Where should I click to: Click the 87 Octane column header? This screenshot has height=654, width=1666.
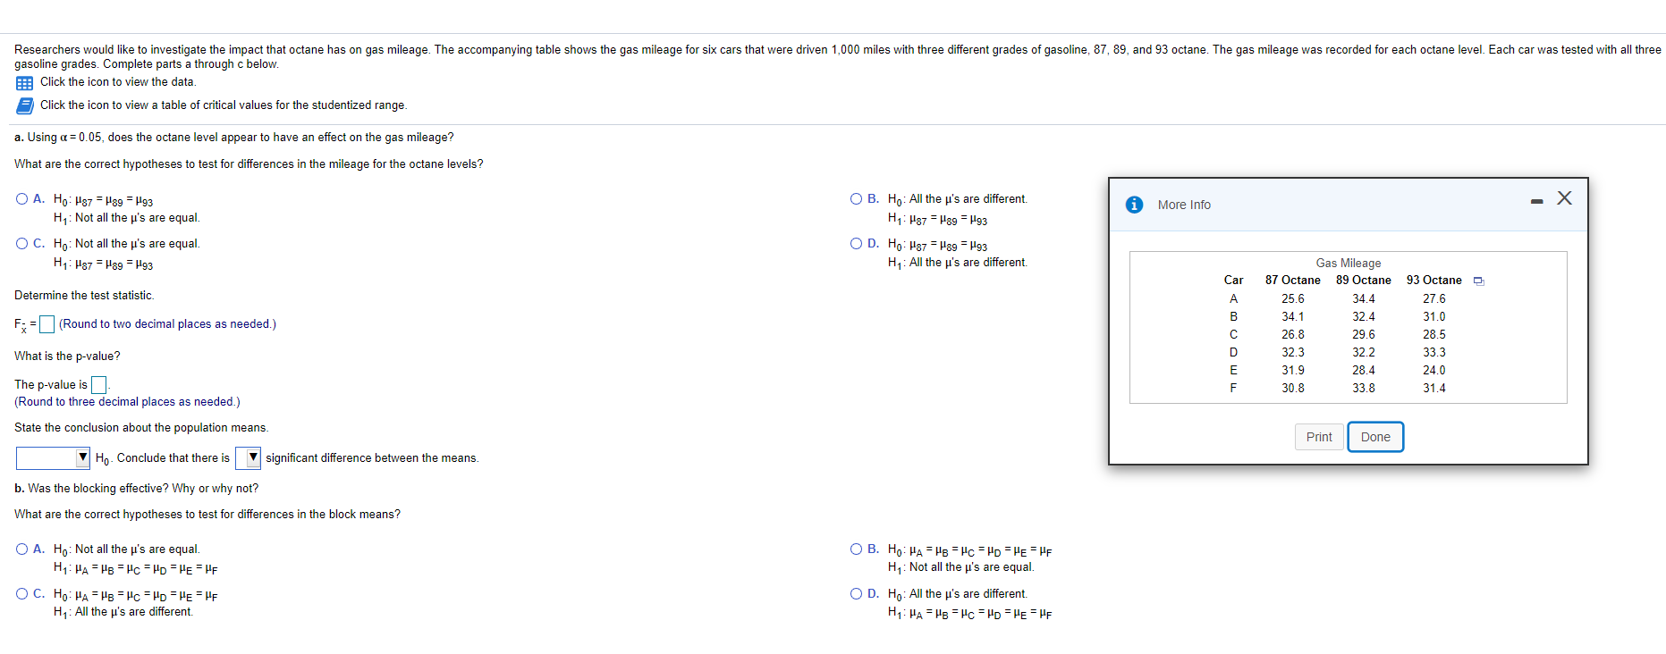click(x=1292, y=281)
